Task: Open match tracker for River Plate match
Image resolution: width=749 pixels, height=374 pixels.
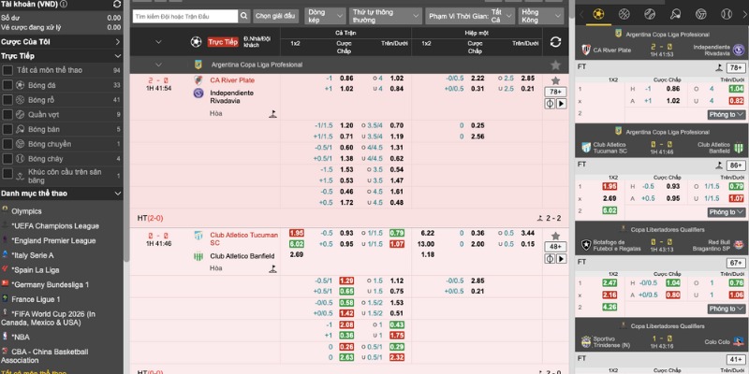Action: tap(550, 104)
